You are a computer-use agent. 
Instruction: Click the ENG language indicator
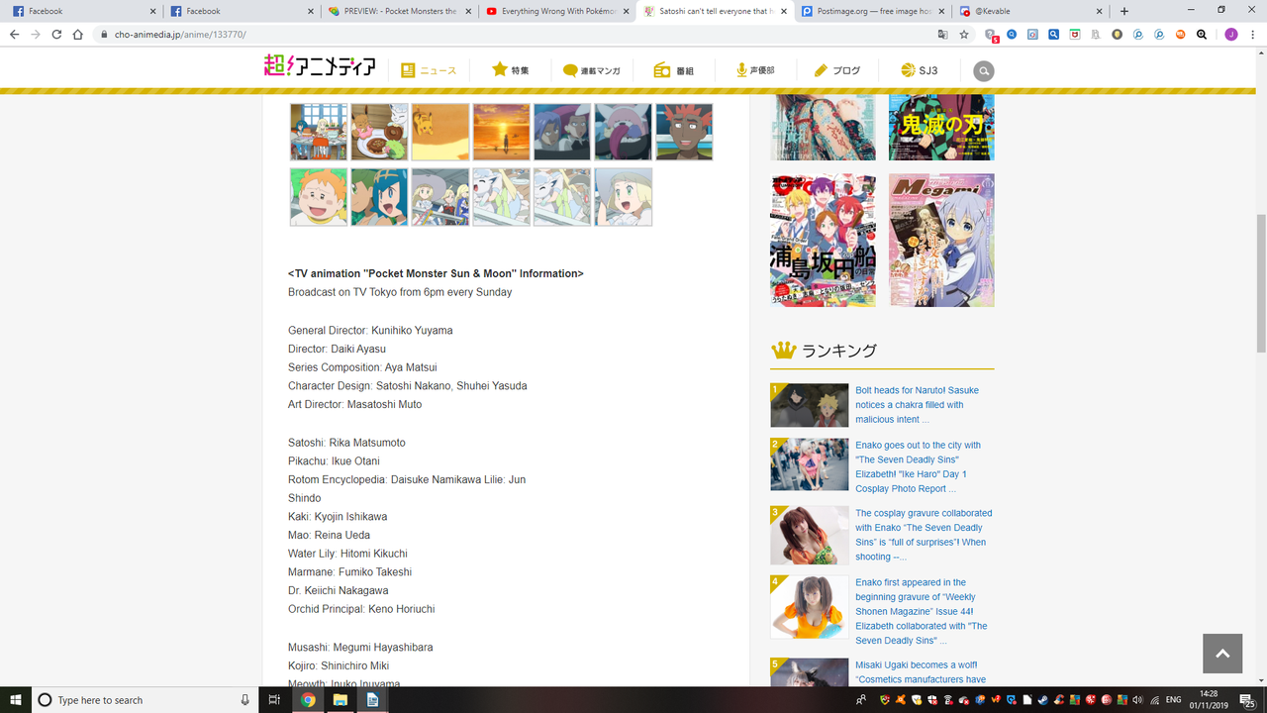click(x=1174, y=700)
